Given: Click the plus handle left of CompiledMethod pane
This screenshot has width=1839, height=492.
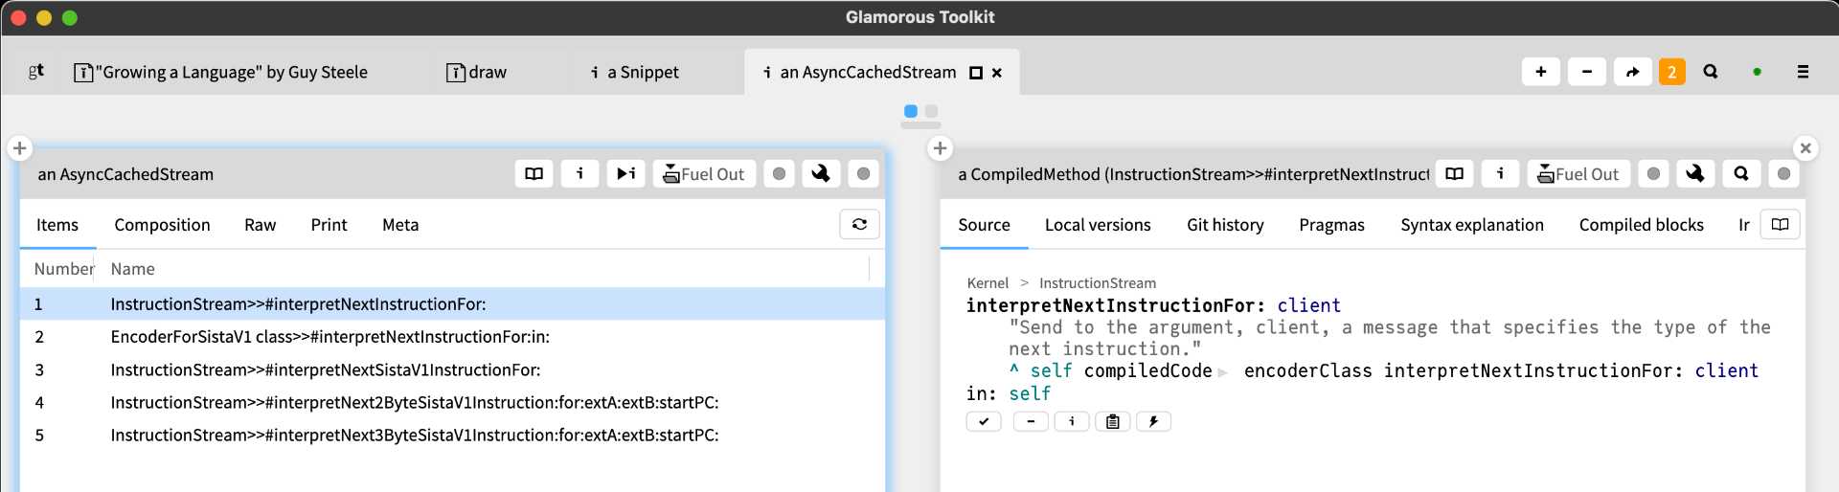Looking at the screenshot, I should (940, 148).
